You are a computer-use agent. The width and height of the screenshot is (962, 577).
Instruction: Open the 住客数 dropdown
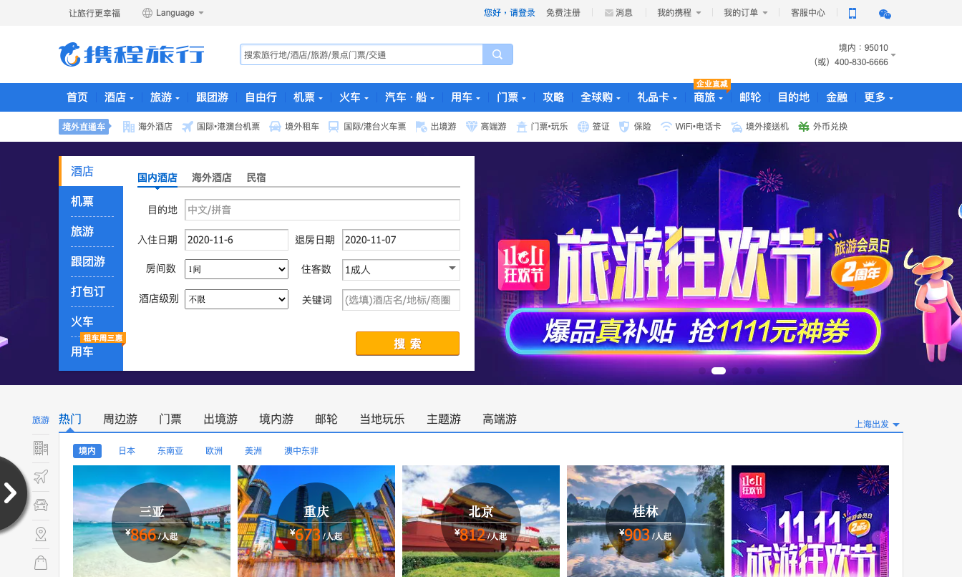pyautogui.click(x=401, y=269)
